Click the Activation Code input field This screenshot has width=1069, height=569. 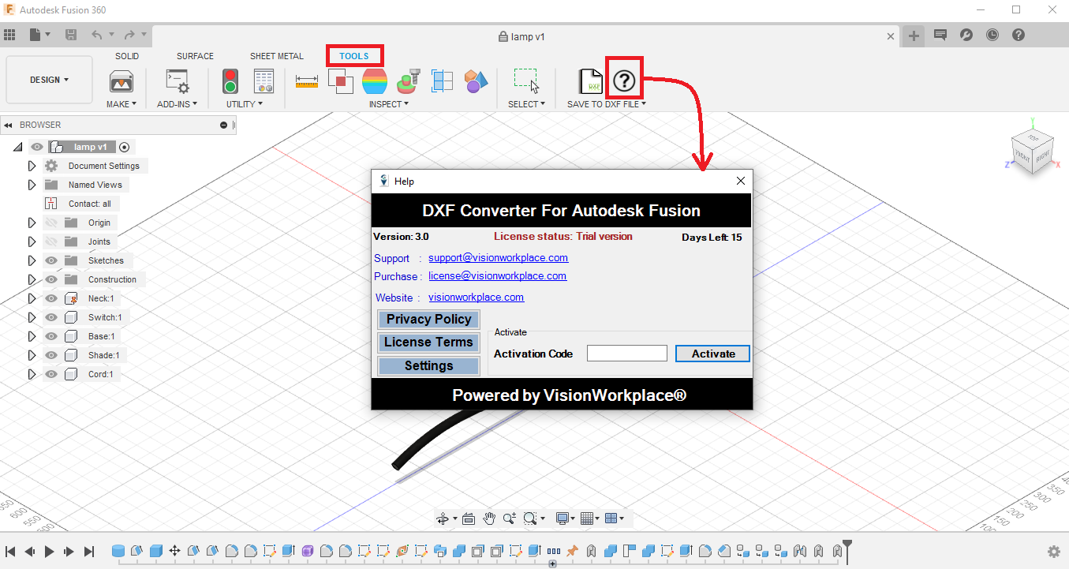click(x=627, y=354)
